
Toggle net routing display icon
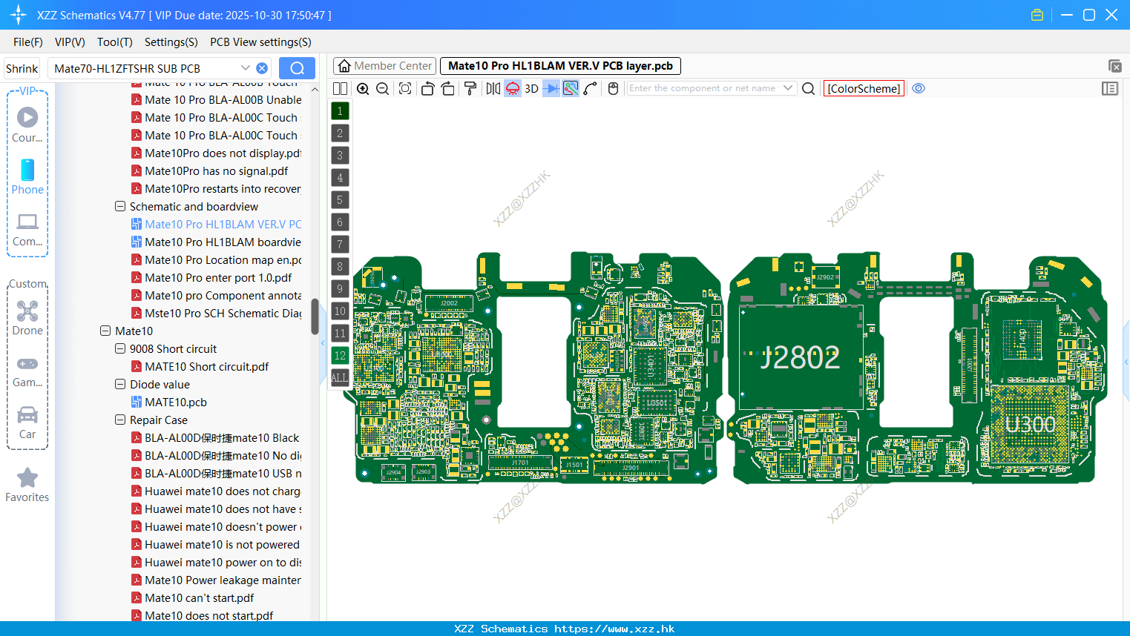click(571, 88)
